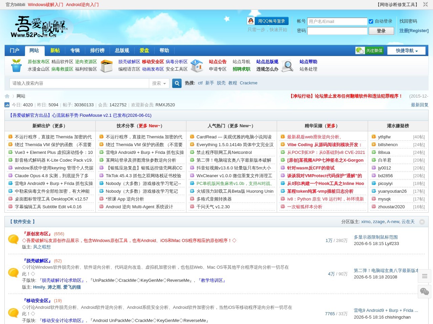This screenshot has height=324, width=433.
Task: Click rank badge beside CardRead post
Action: 192,137
